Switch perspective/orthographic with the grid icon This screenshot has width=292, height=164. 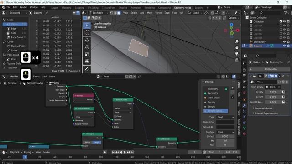click(237, 60)
